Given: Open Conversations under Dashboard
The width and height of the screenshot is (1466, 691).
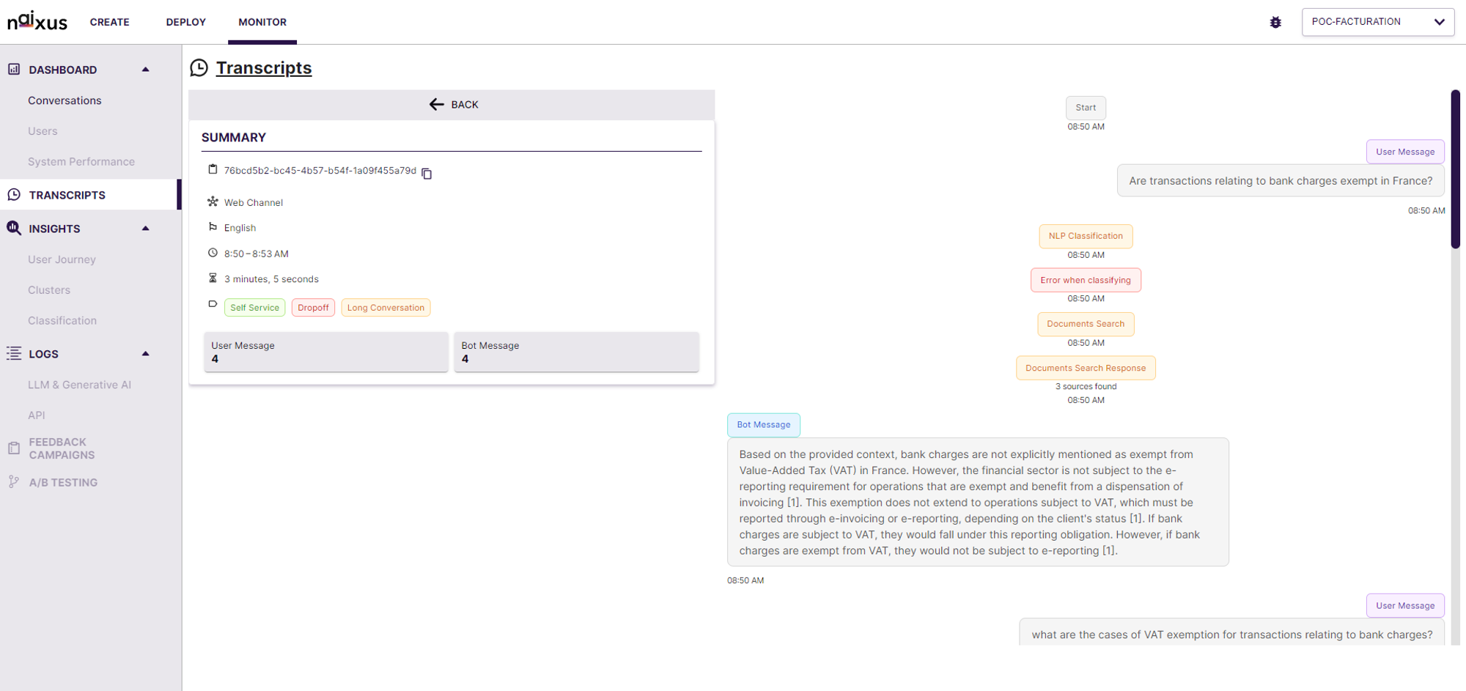Looking at the screenshot, I should [65, 100].
